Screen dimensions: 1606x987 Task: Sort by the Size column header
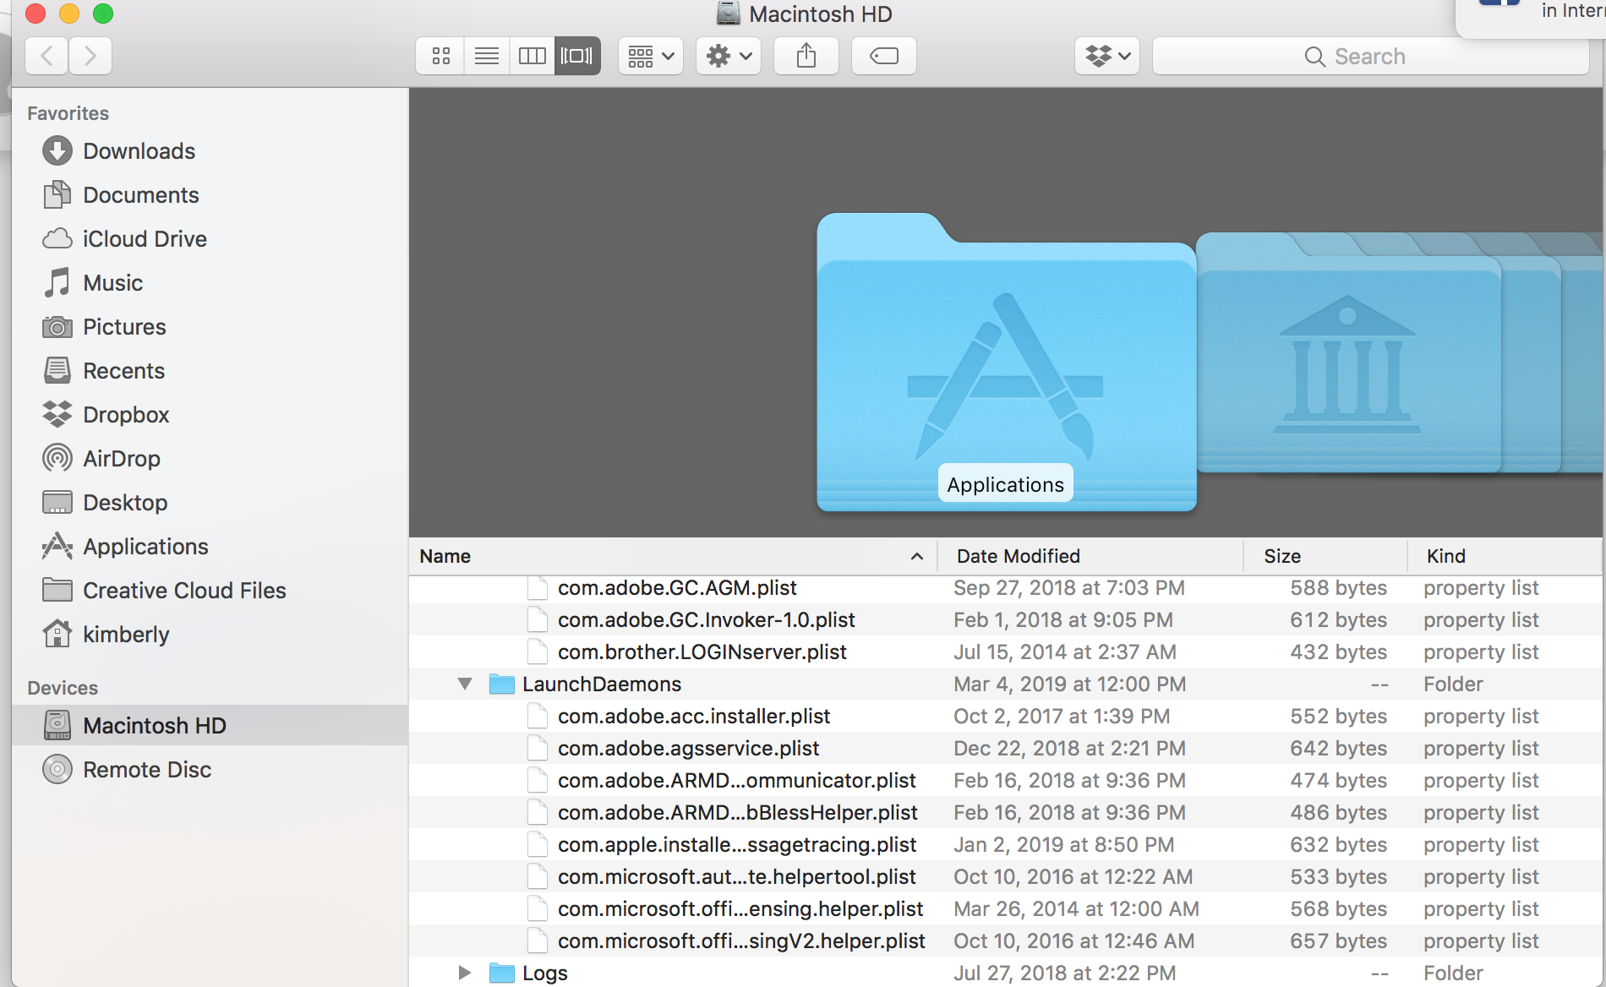[1325, 556]
